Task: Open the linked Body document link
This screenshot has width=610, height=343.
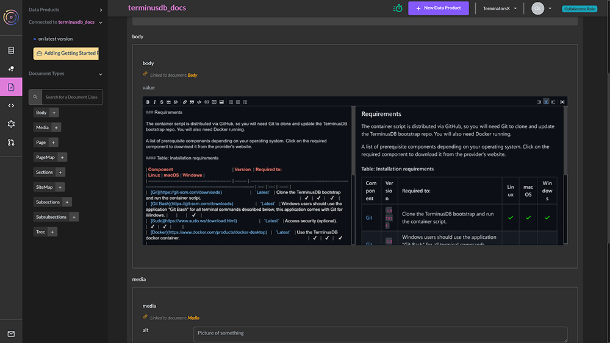Action: point(192,76)
